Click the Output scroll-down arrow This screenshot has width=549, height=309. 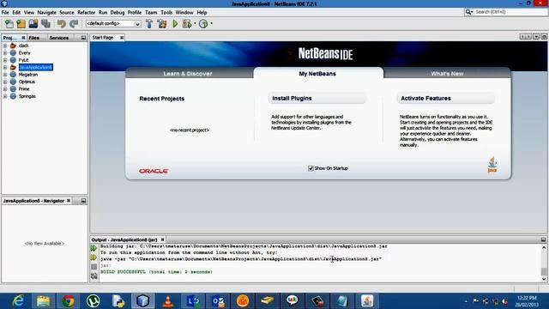544,279
